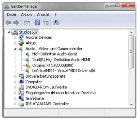Open the Aktion menu
This screenshot has width=137, height=118.
pyautogui.click(x=26, y=15)
